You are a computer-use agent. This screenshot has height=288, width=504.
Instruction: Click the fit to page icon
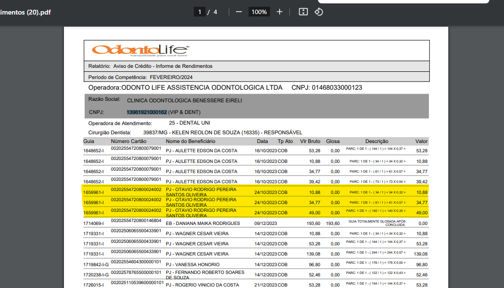(x=303, y=12)
